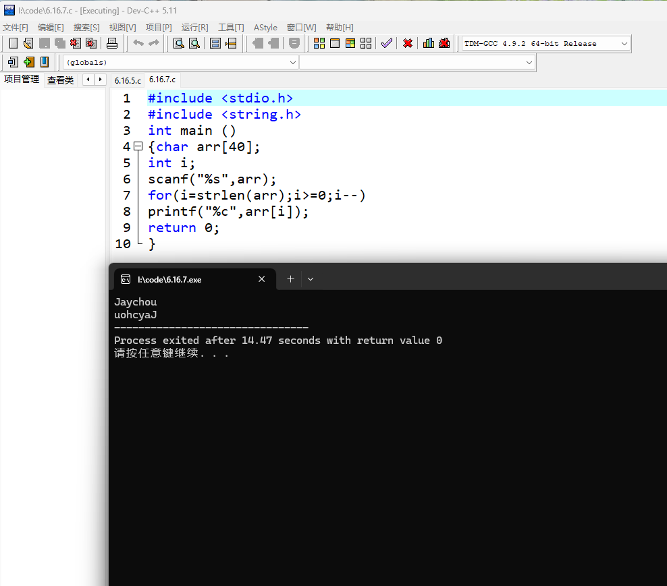Viewport: 667px width, 586px height.
Task: Click the Replace magnifier icon
Action: click(x=194, y=43)
